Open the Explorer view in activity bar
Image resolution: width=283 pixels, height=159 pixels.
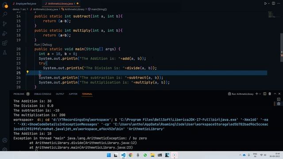(5, 5)
